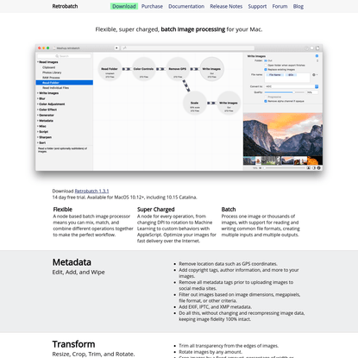This screenshot has width=358, height=358.
Task: Click the info icon below the preview
Action: click(x=318, y=168)
